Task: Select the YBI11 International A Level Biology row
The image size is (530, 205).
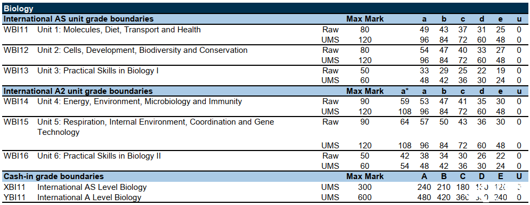Action: 265,197
